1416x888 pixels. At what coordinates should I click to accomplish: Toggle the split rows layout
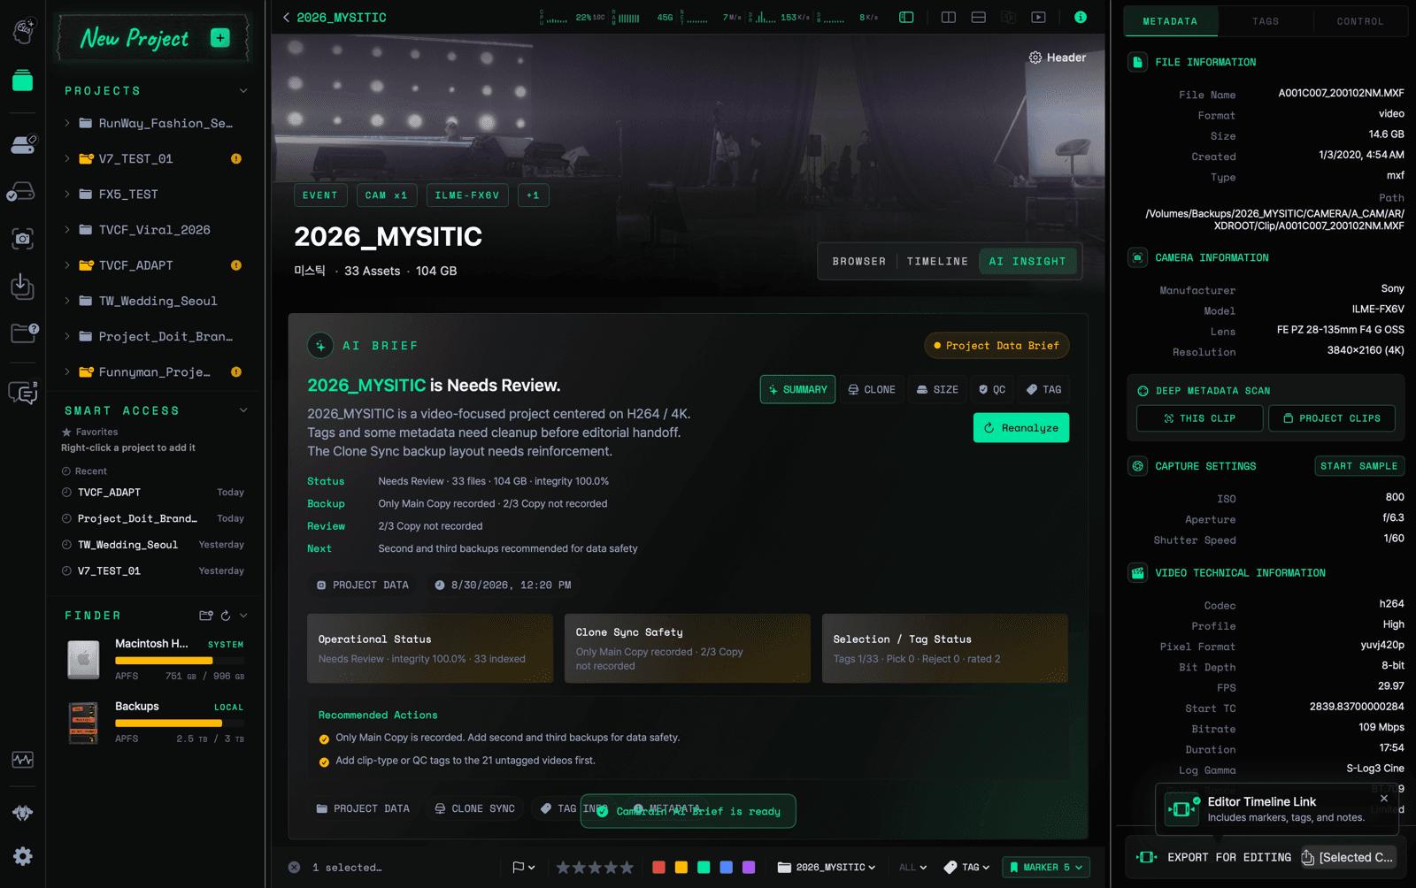point(979,17)
